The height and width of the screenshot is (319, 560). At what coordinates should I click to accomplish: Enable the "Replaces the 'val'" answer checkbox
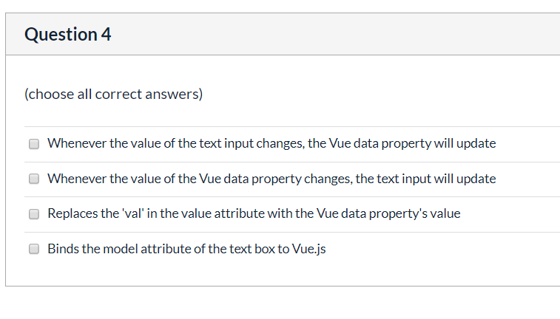pyautogui.click(x=34, y=214)
